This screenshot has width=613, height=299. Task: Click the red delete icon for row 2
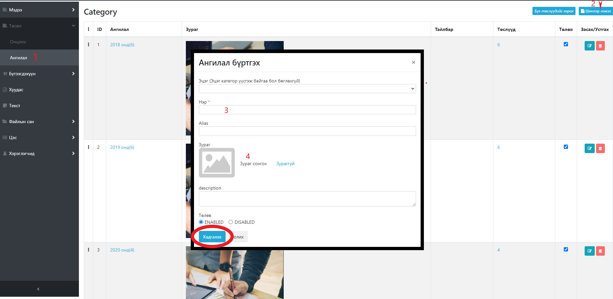[600, 149]
